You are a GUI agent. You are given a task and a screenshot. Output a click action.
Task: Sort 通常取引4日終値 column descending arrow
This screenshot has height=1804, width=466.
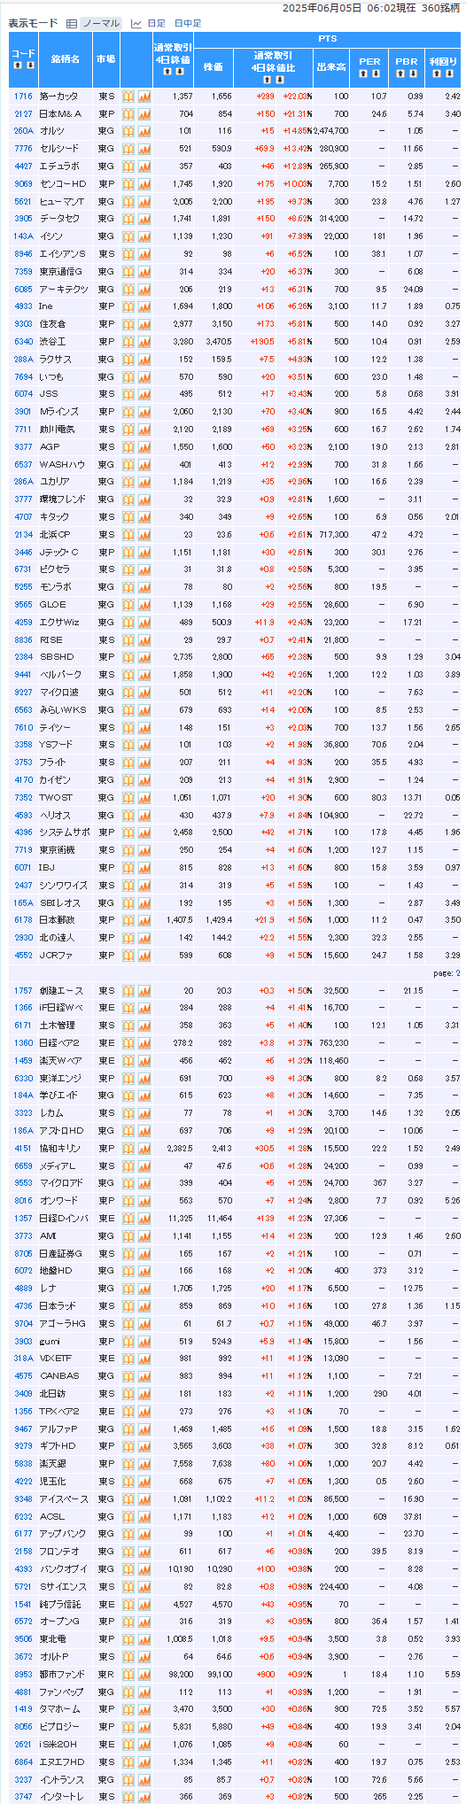click(x=179, y=74)
